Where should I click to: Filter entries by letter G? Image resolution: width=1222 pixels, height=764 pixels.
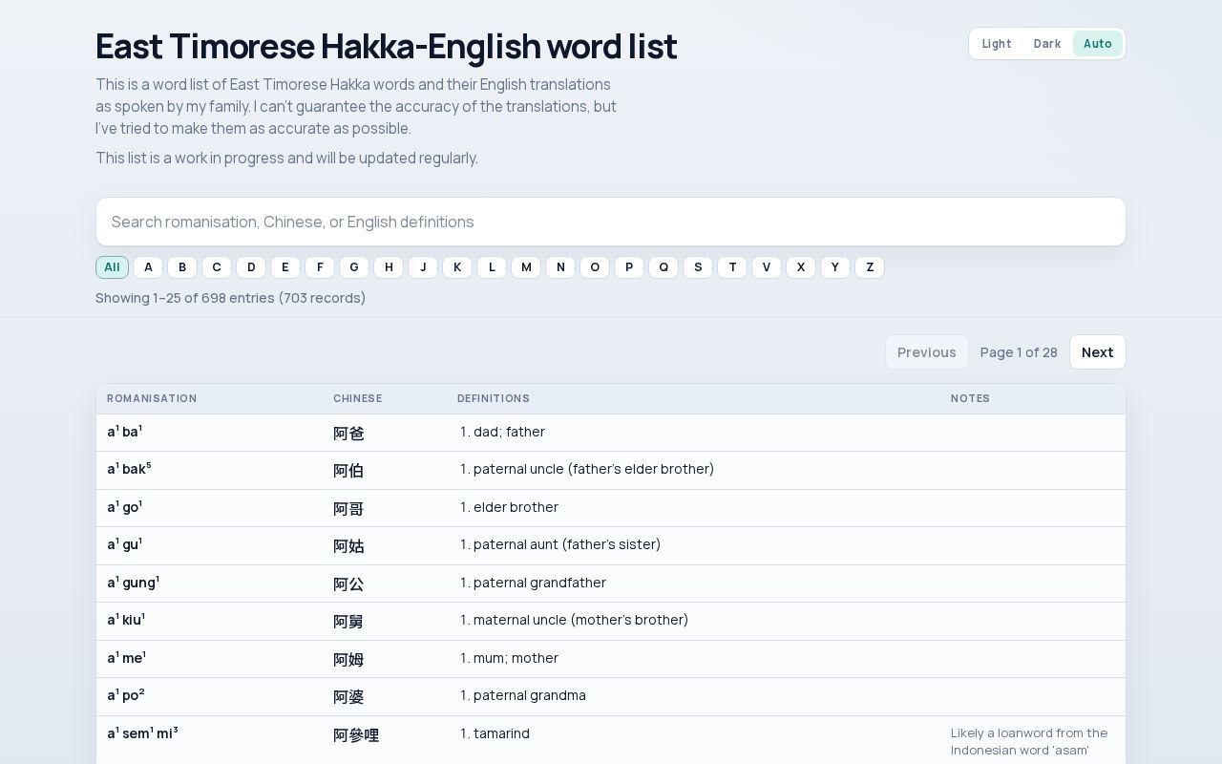[x=354, y=267]
